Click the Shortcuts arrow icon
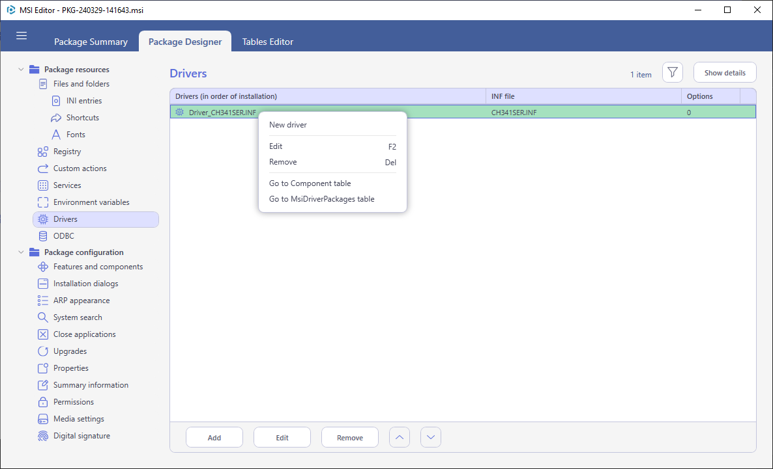773x469 pixels. [56, 118]
